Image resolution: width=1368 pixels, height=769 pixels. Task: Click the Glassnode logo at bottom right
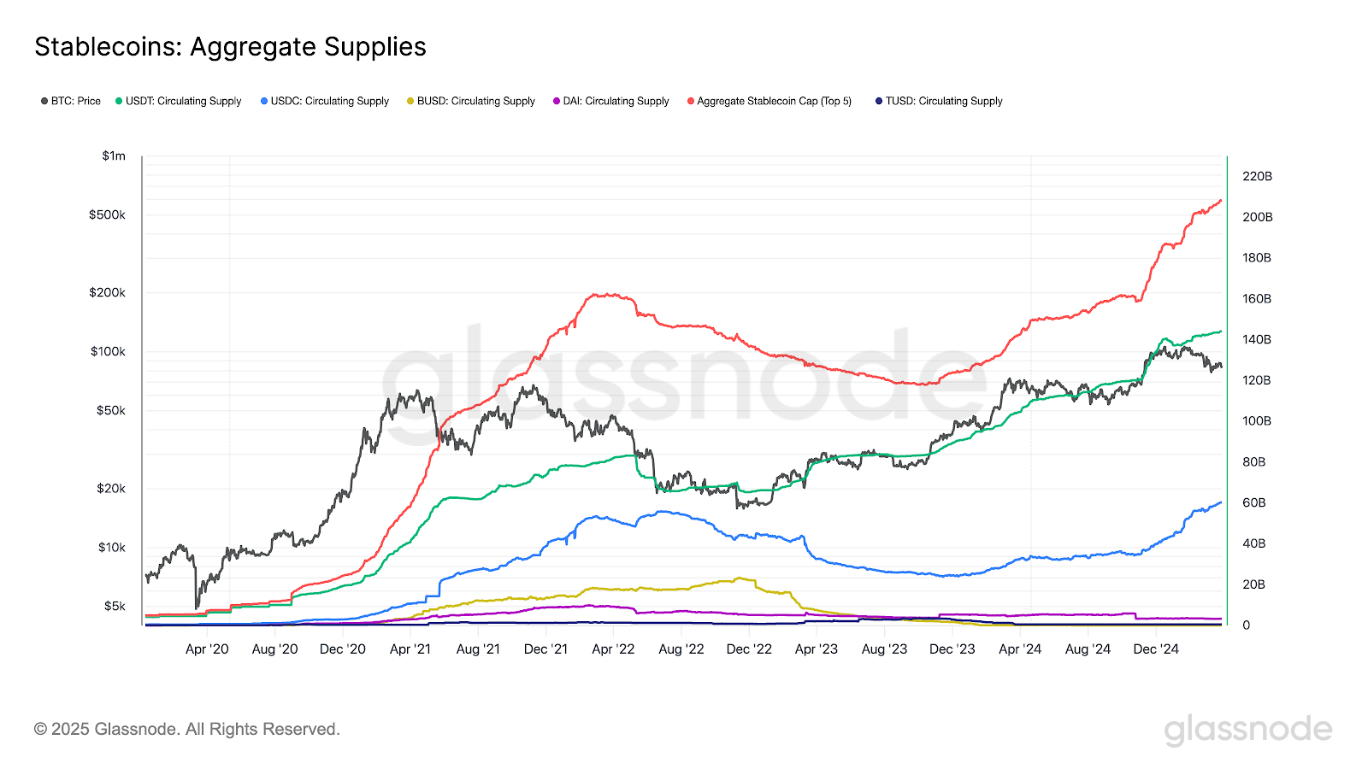click(1248, 731)
